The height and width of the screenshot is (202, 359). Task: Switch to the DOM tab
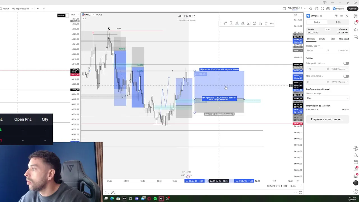coord(338,22)
